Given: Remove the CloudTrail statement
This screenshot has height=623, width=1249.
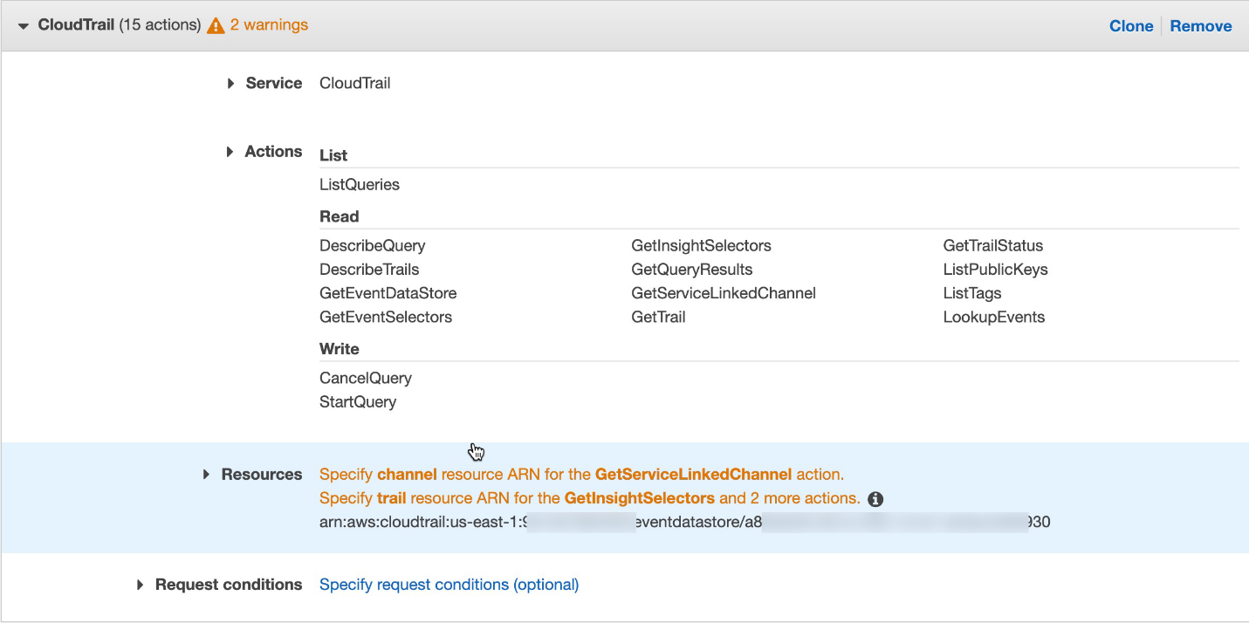Looking at the screenshot, I should click(1200, 25).
